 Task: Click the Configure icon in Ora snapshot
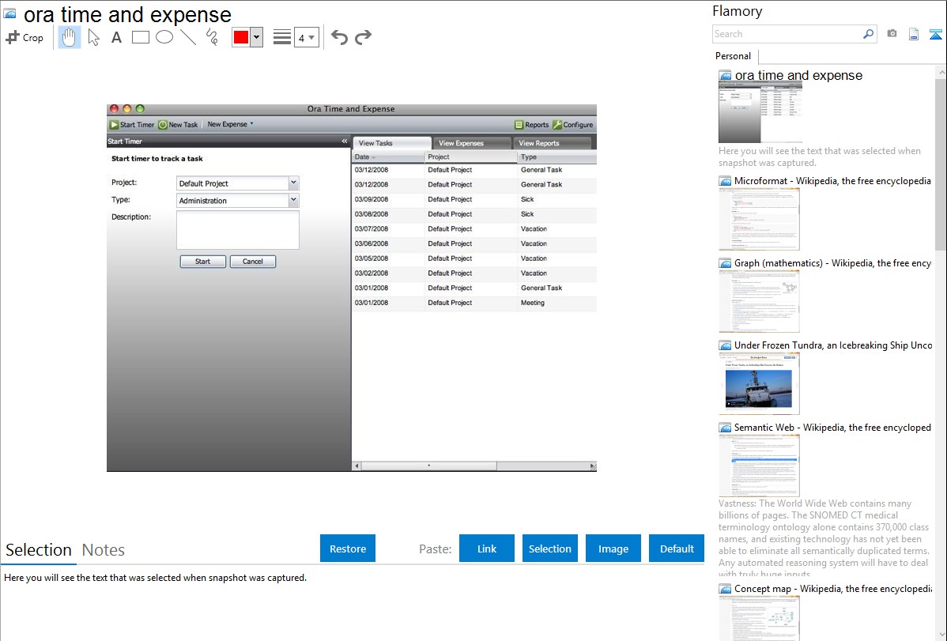(557, 124)
